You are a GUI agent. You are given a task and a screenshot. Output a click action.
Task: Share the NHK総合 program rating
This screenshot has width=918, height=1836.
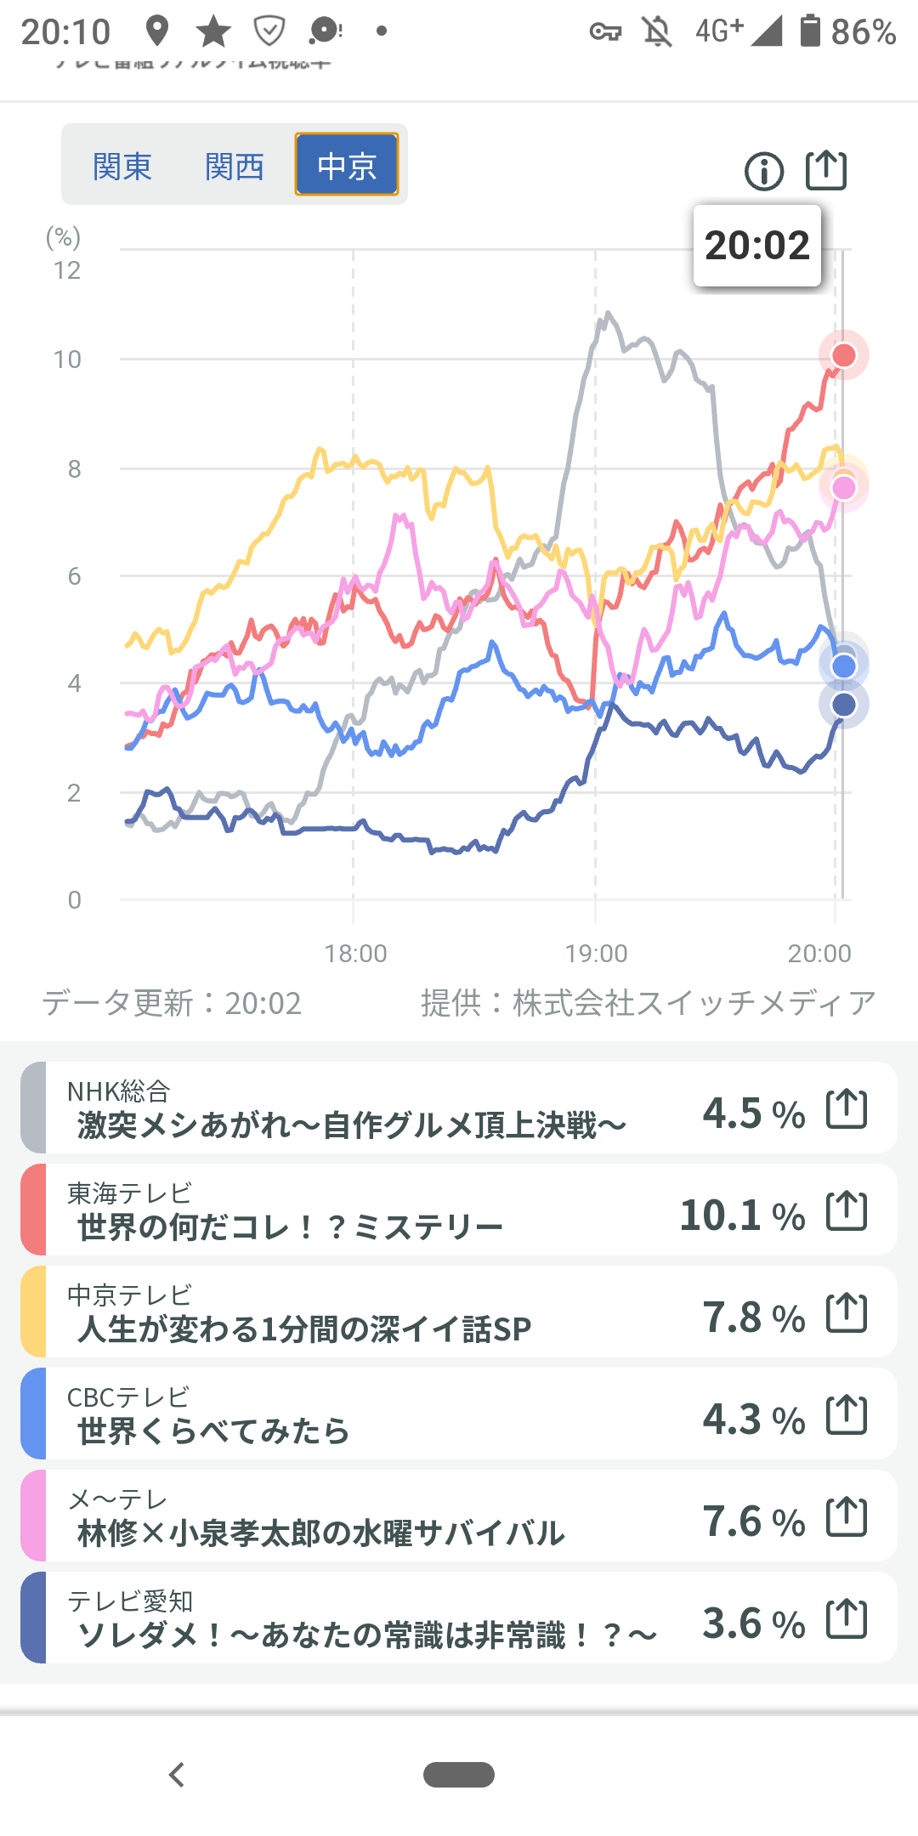tap(847, 1109)
